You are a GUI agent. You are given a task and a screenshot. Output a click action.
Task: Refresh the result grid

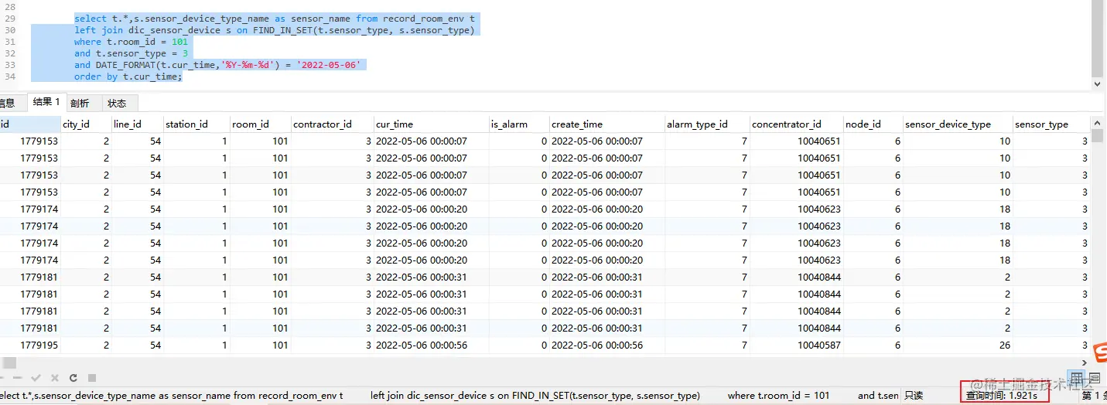tap(73, 378)
